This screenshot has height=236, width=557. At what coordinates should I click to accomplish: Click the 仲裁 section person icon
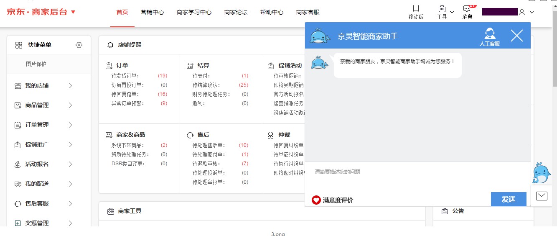271,135
